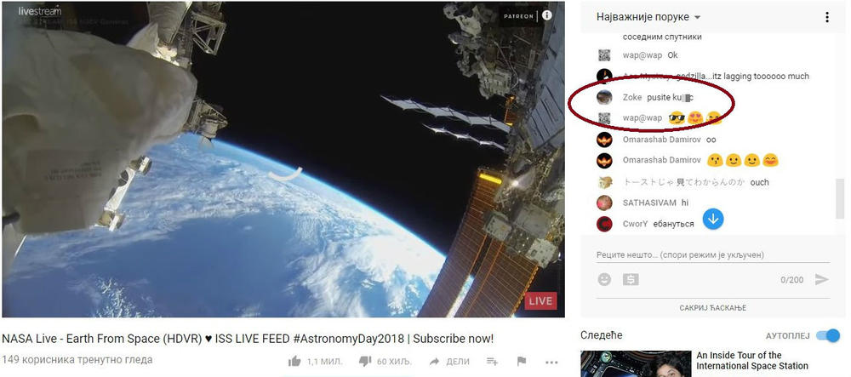Viewport: 851px width, 377px height.
Task: Click the report flag icon
Action: pyautogui.click(x=522, y=362)
